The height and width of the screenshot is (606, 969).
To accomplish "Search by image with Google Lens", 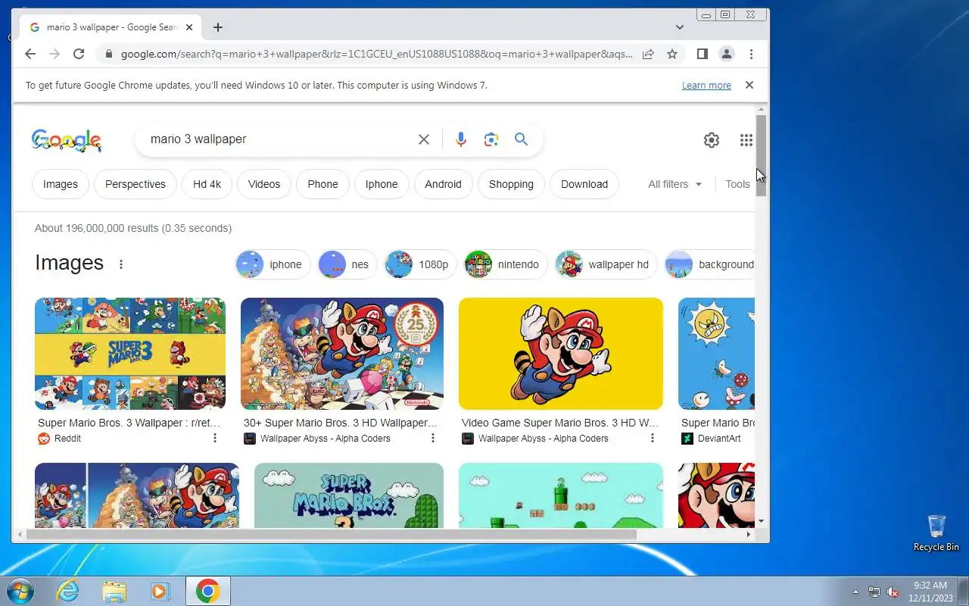I will (491, 139).
